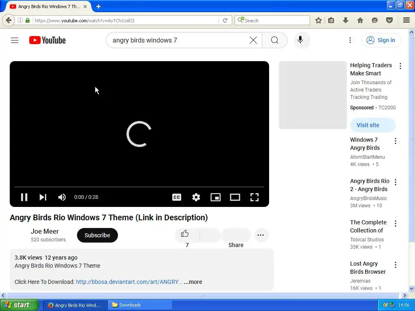The width and height of the screenshot is (415, 311).
Task: Toggle closed captions with CC button
Action: (177, 197)
